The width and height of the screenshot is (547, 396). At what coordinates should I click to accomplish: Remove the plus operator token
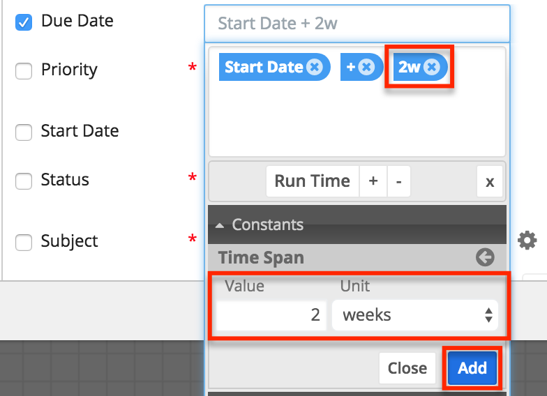367,67
